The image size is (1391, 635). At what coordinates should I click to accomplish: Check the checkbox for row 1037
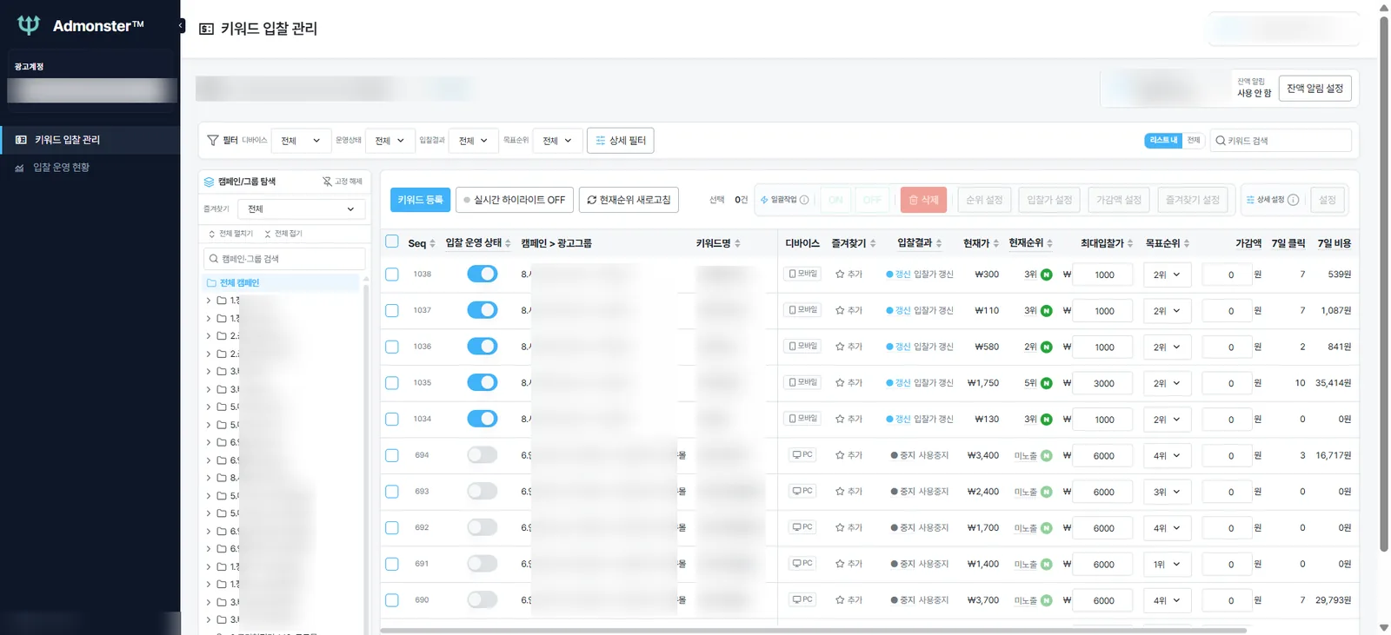(x=392, y=311)
